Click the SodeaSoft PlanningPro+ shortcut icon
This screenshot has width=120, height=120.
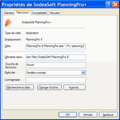coord(8,22)
